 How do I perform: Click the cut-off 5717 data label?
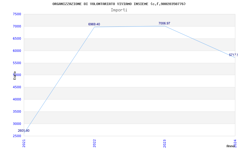point(234,55)
